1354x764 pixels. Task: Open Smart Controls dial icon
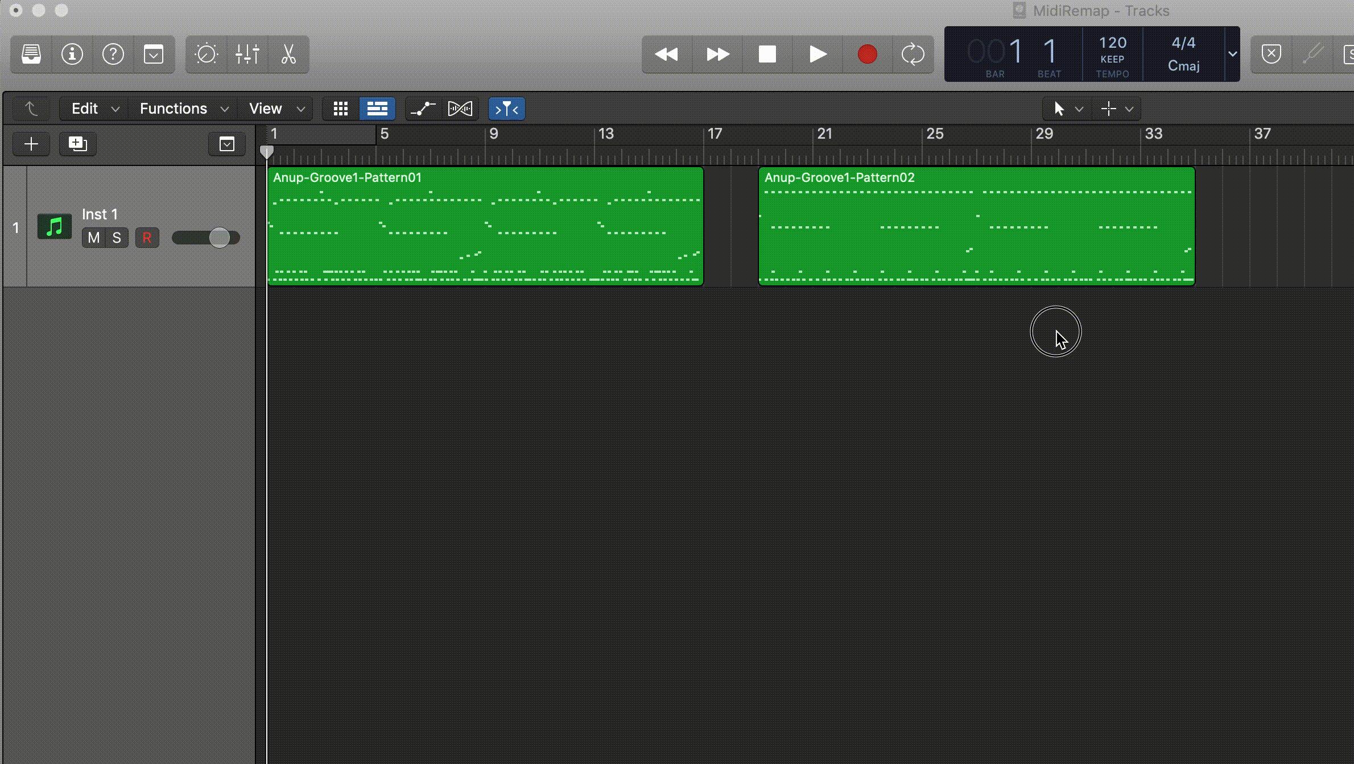(206, 55)
